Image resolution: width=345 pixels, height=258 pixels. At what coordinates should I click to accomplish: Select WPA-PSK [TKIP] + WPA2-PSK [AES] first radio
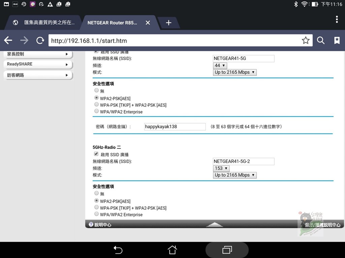(96, 104)
